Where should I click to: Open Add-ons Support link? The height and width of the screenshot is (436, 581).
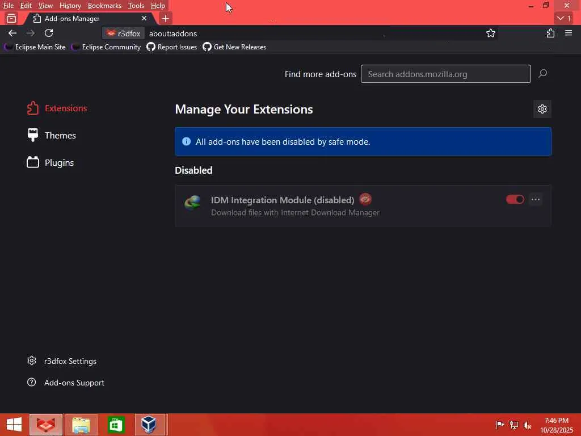66,382
